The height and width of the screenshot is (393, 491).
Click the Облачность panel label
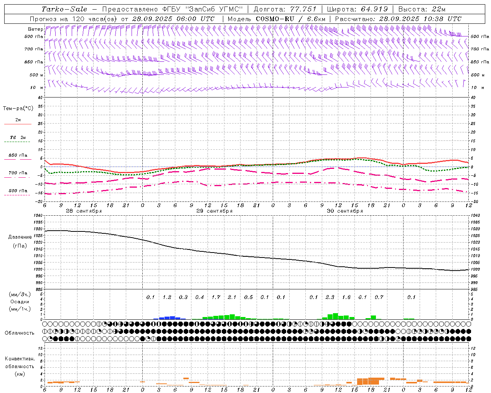20,333
